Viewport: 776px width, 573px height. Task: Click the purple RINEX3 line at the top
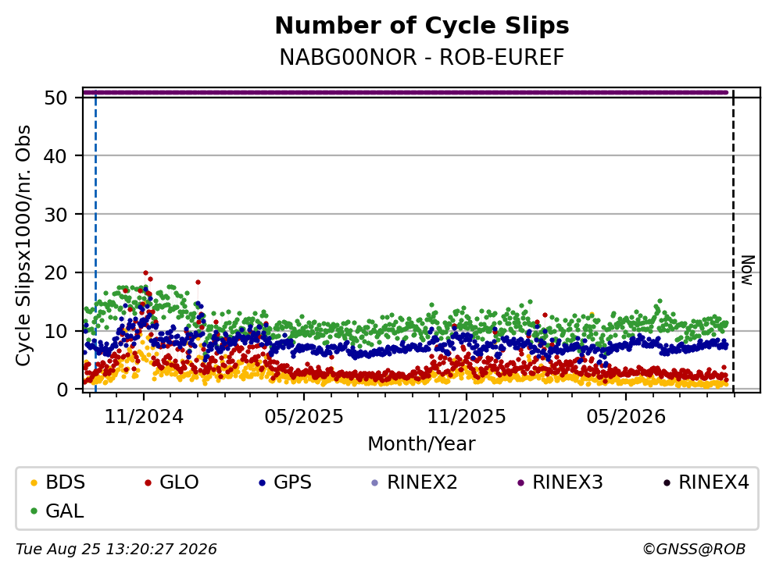(405, 92)
